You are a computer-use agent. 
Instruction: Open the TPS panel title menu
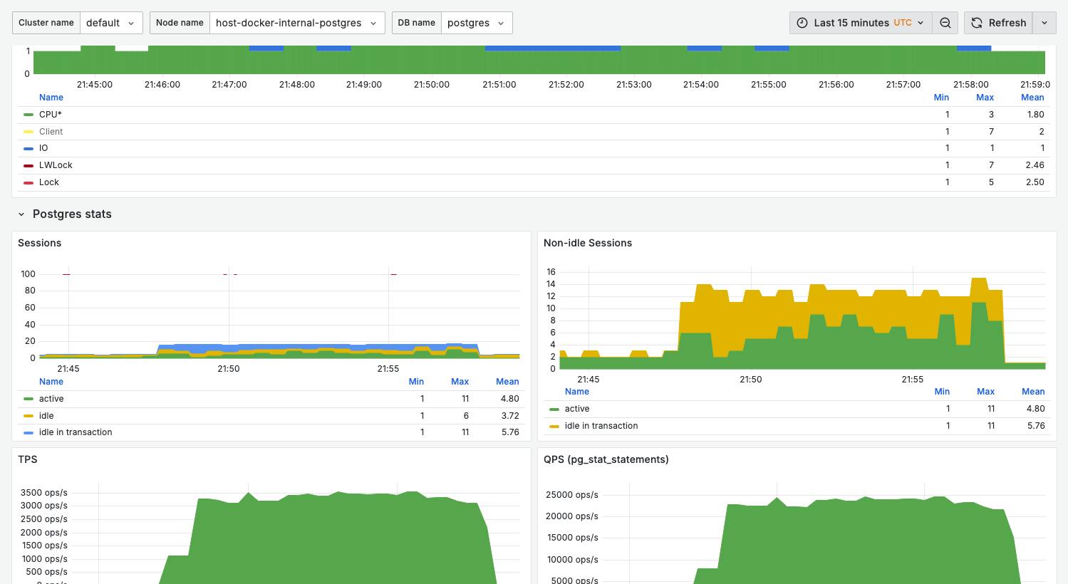tap(28, 459)
